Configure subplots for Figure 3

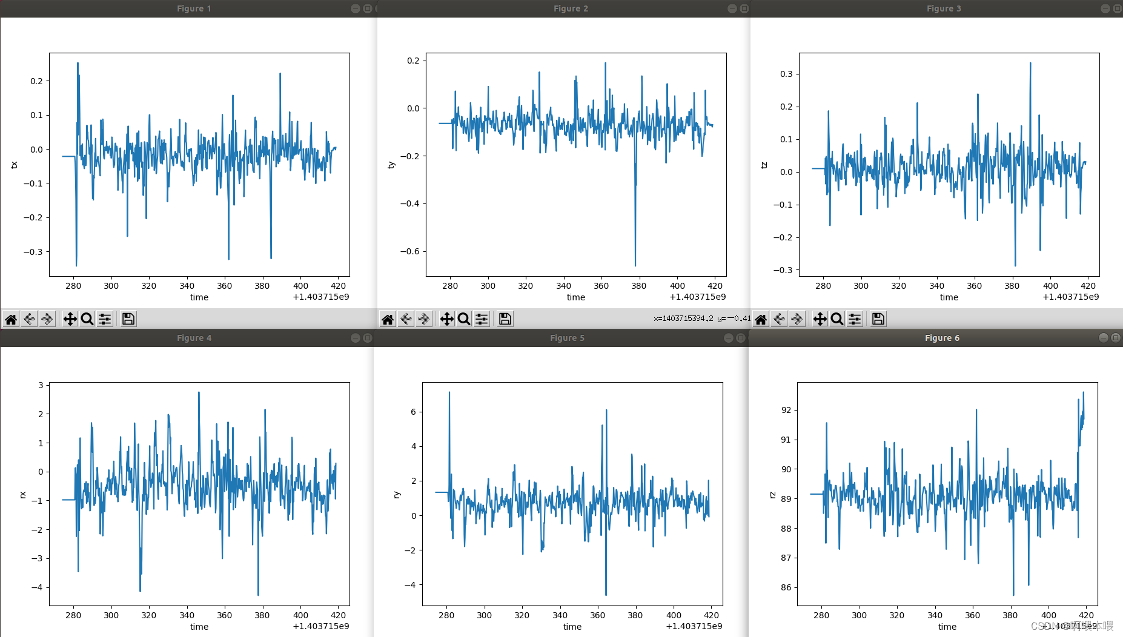click(855, 319)
